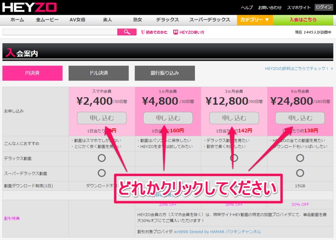Open the AV女優 menu item
336x240 pixels.
(77, 20)
